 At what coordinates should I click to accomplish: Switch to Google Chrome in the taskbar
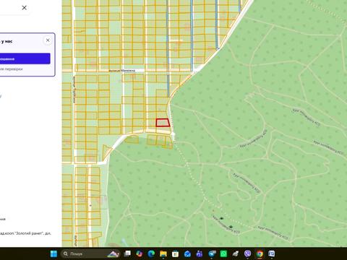[260, 253]
